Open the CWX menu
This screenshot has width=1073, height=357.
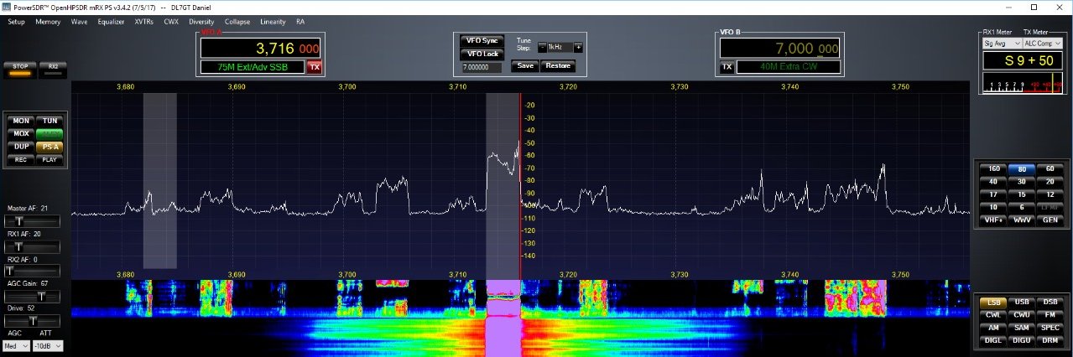[x=172, y=22]
